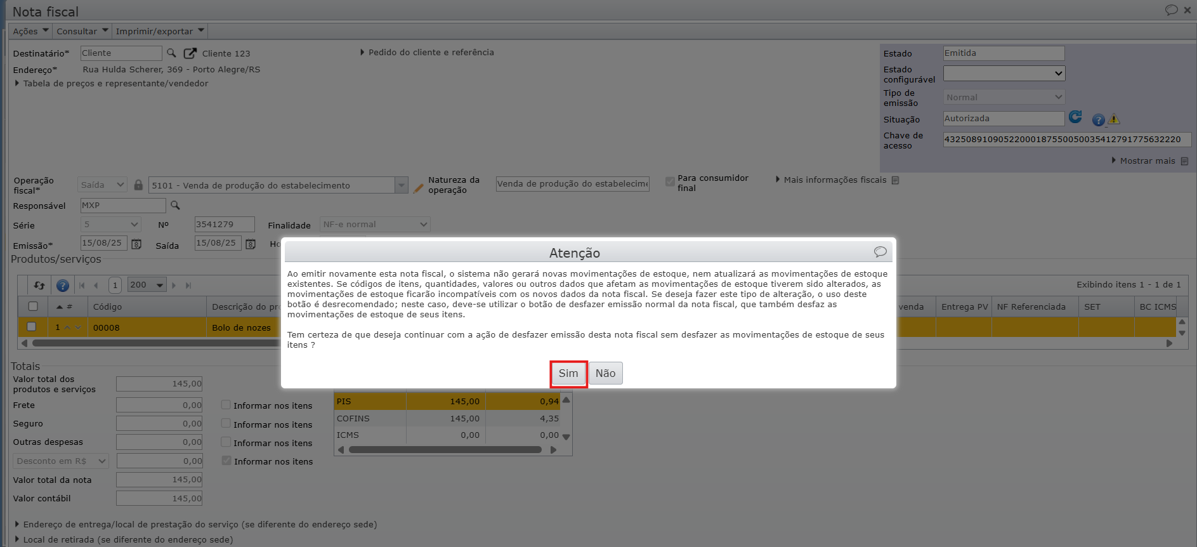Expand Endereço de entrega/local de prestação section
The image size is (1197, 547).
(196, 524)
